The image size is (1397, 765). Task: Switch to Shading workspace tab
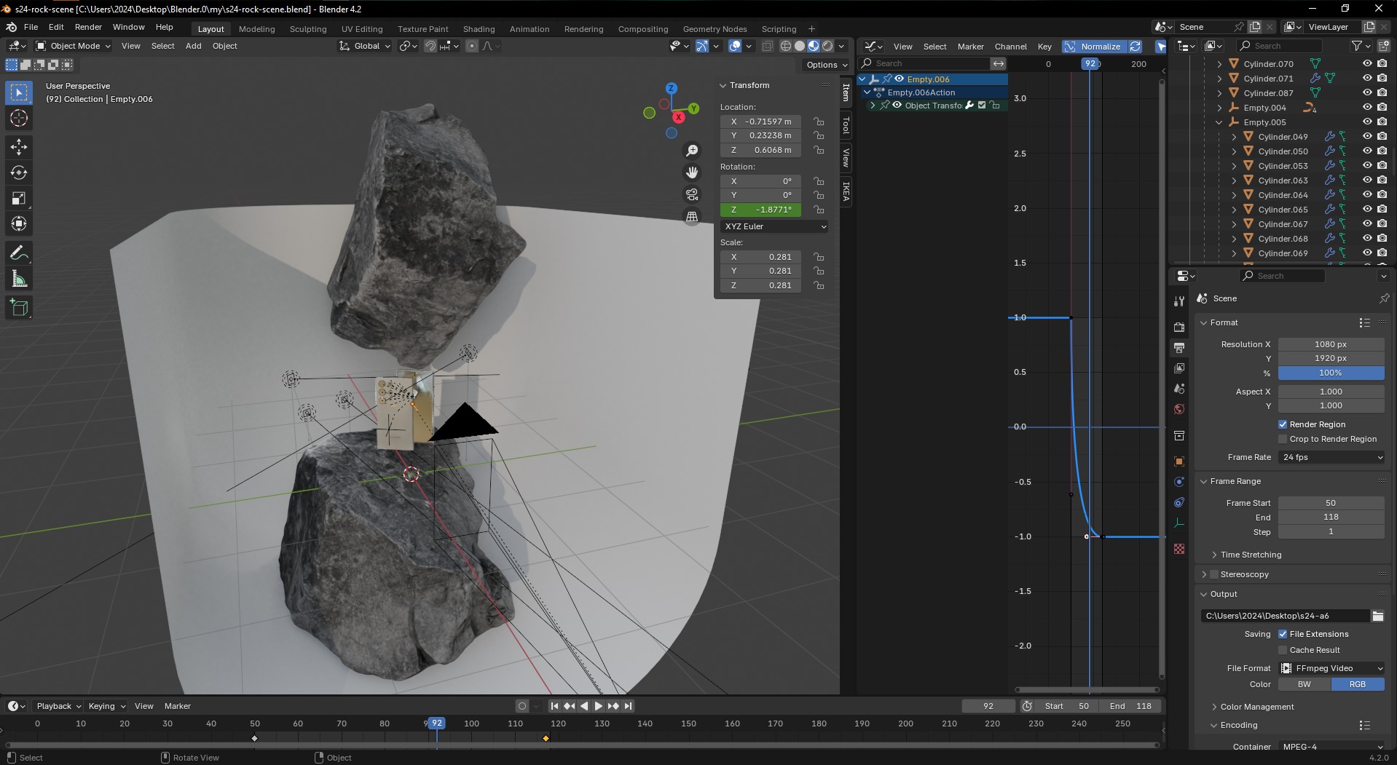[x=479, y=29]
